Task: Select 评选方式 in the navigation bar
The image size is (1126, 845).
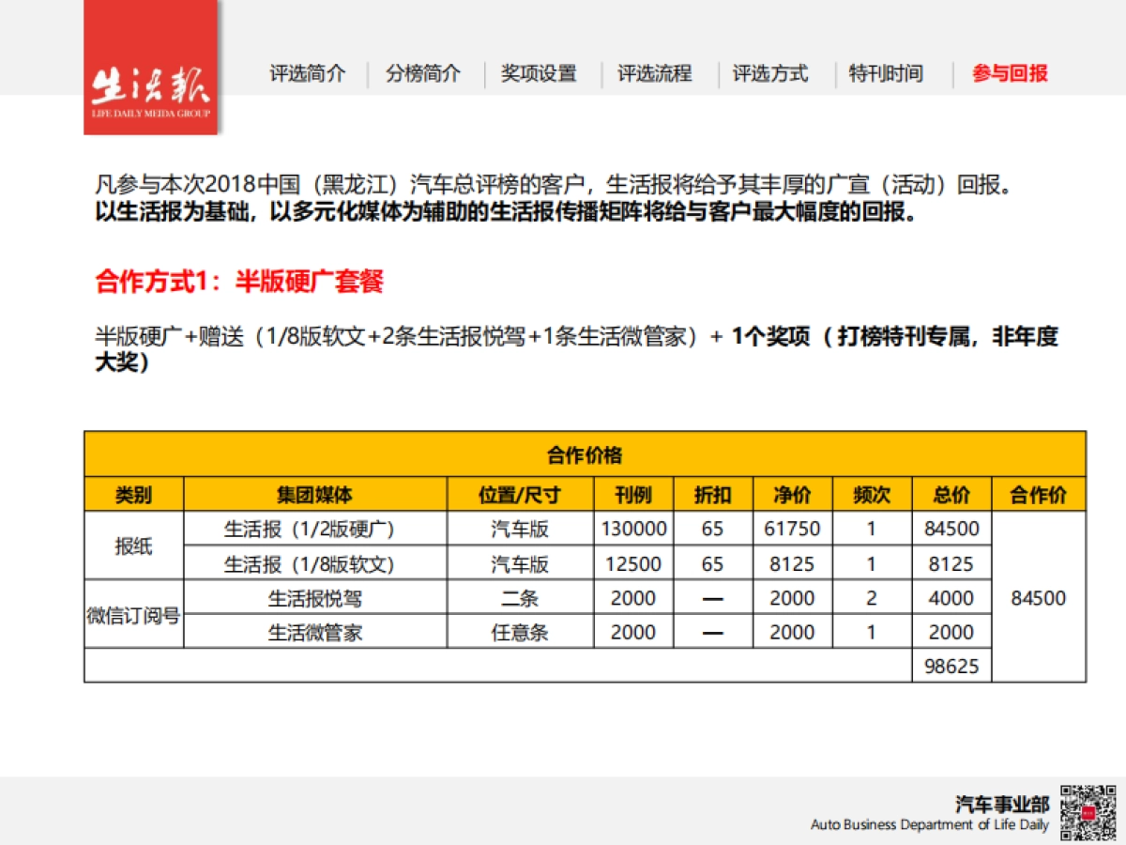Action: (x=771, y=73)
